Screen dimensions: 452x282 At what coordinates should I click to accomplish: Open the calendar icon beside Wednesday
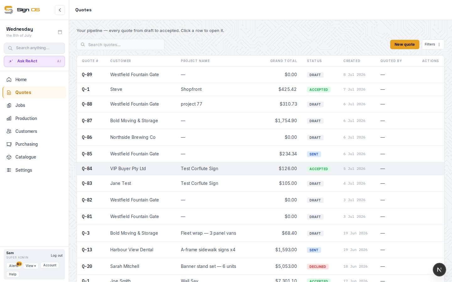point(60,32)
